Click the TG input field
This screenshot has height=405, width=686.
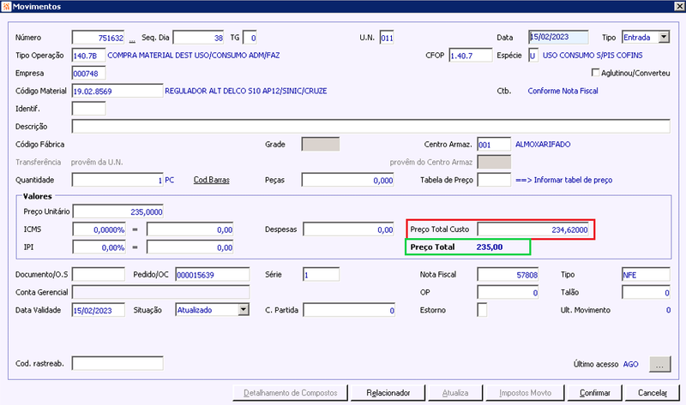pyautogui.click(x=250, y=38)
